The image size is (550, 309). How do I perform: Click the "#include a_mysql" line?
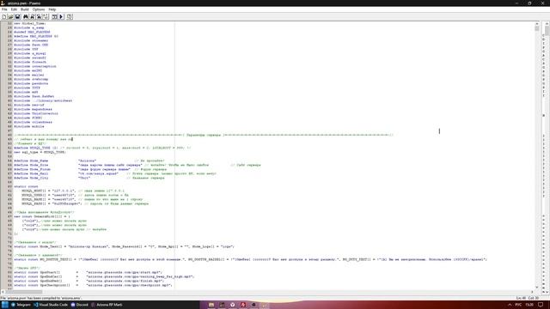tap(30, 53)
